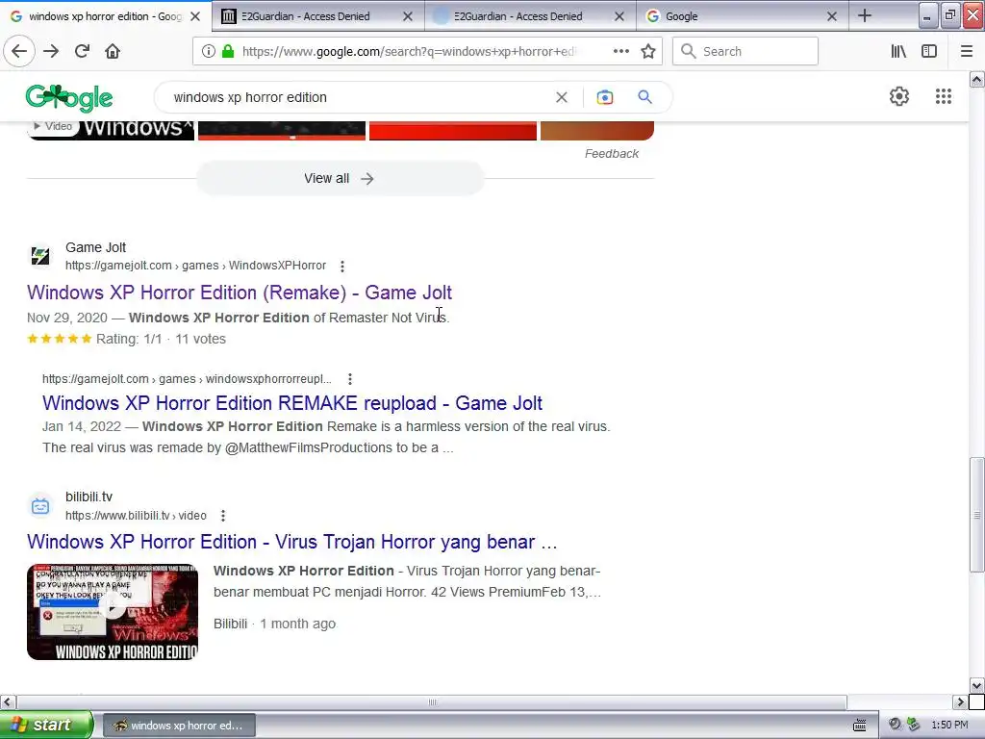Open options for windowsxphorrorreupl result
The image size is (985, 739).
point(350,379)
